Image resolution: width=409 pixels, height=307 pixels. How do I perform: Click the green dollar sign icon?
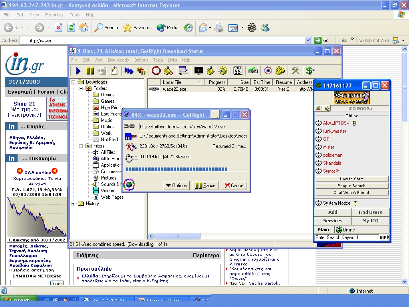coord(310,71)
